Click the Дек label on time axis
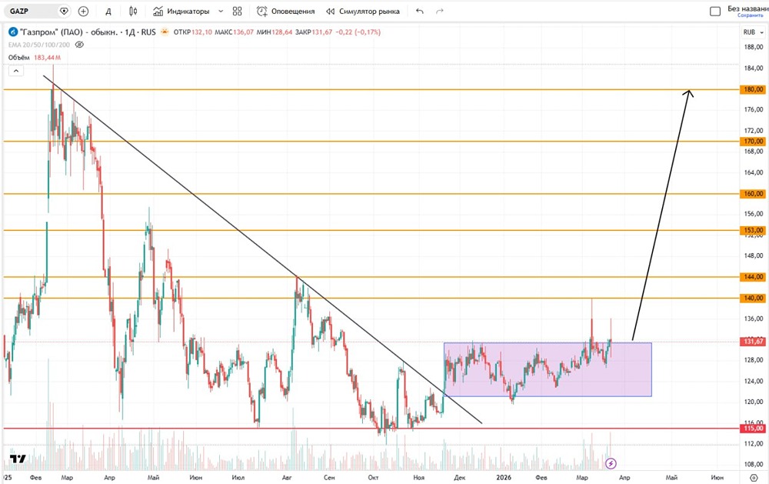This screenshot has height=484, width=769. pos(460,477)
